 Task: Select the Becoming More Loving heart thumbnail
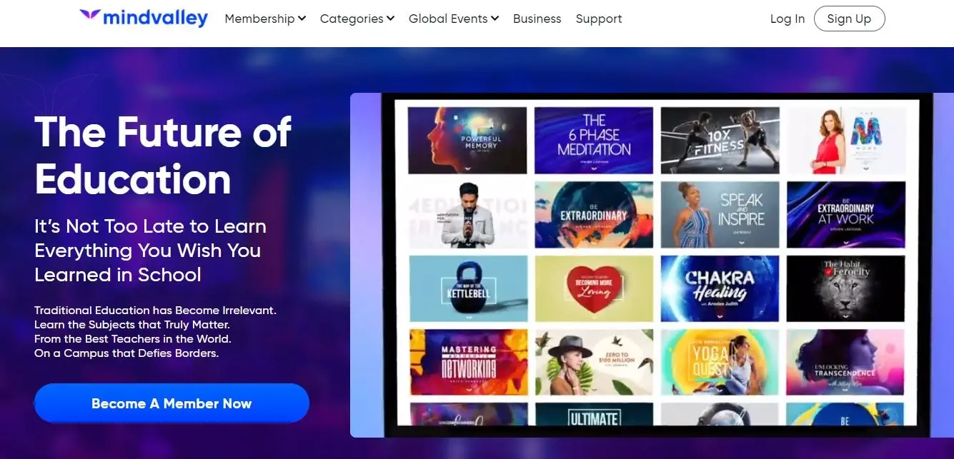click(x=594, y=288)
